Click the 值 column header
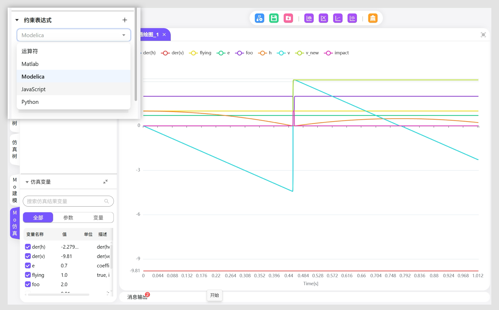The height and width of the screenshot is (310, 499). point(64,234)
